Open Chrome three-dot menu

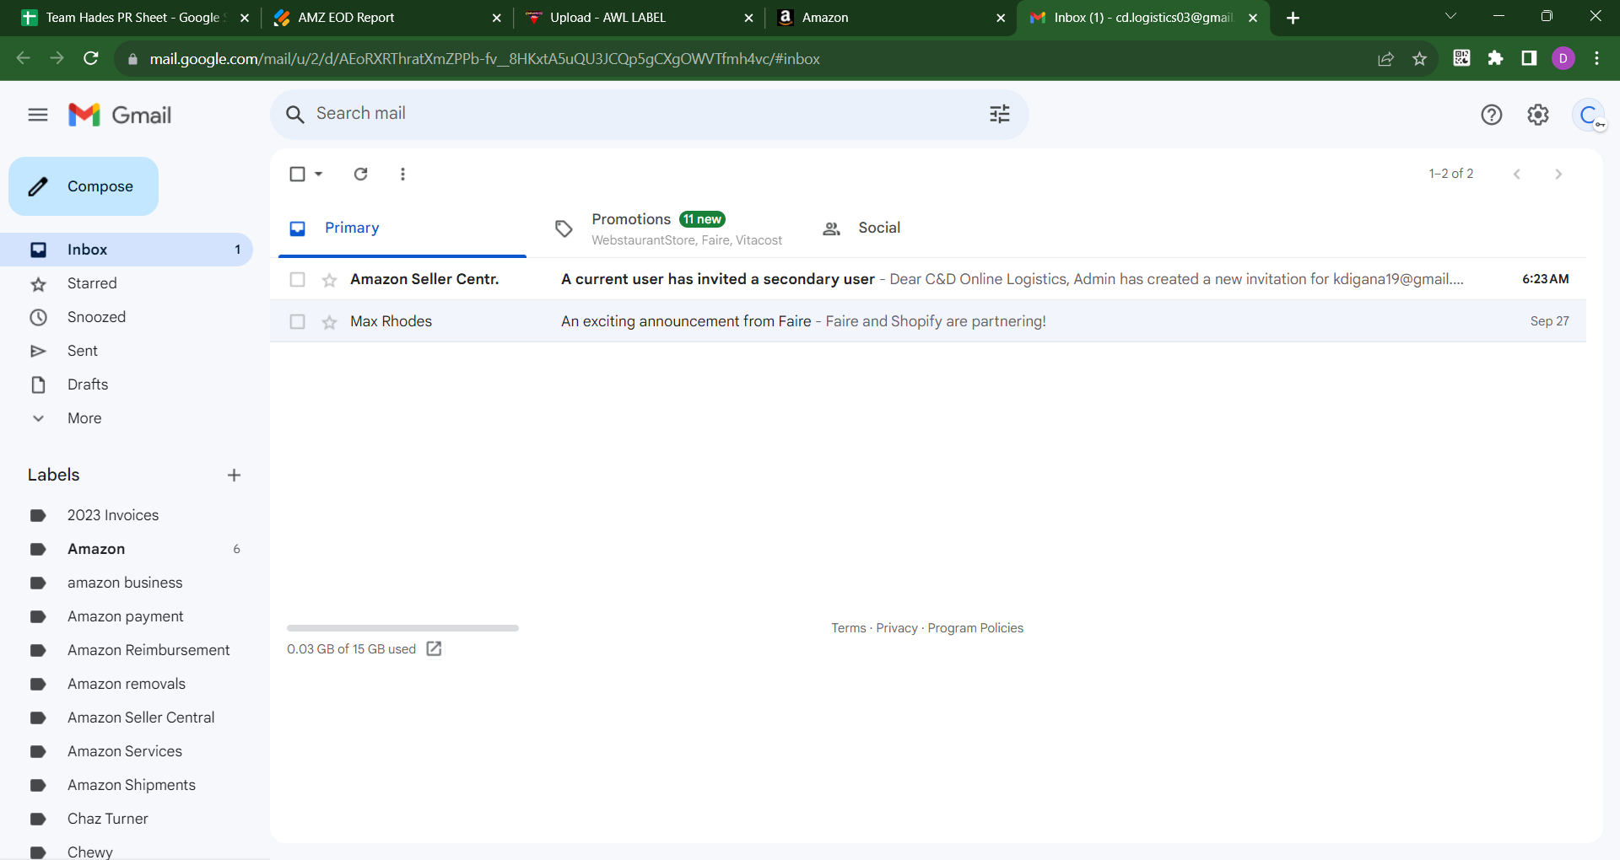point(1596,58)
